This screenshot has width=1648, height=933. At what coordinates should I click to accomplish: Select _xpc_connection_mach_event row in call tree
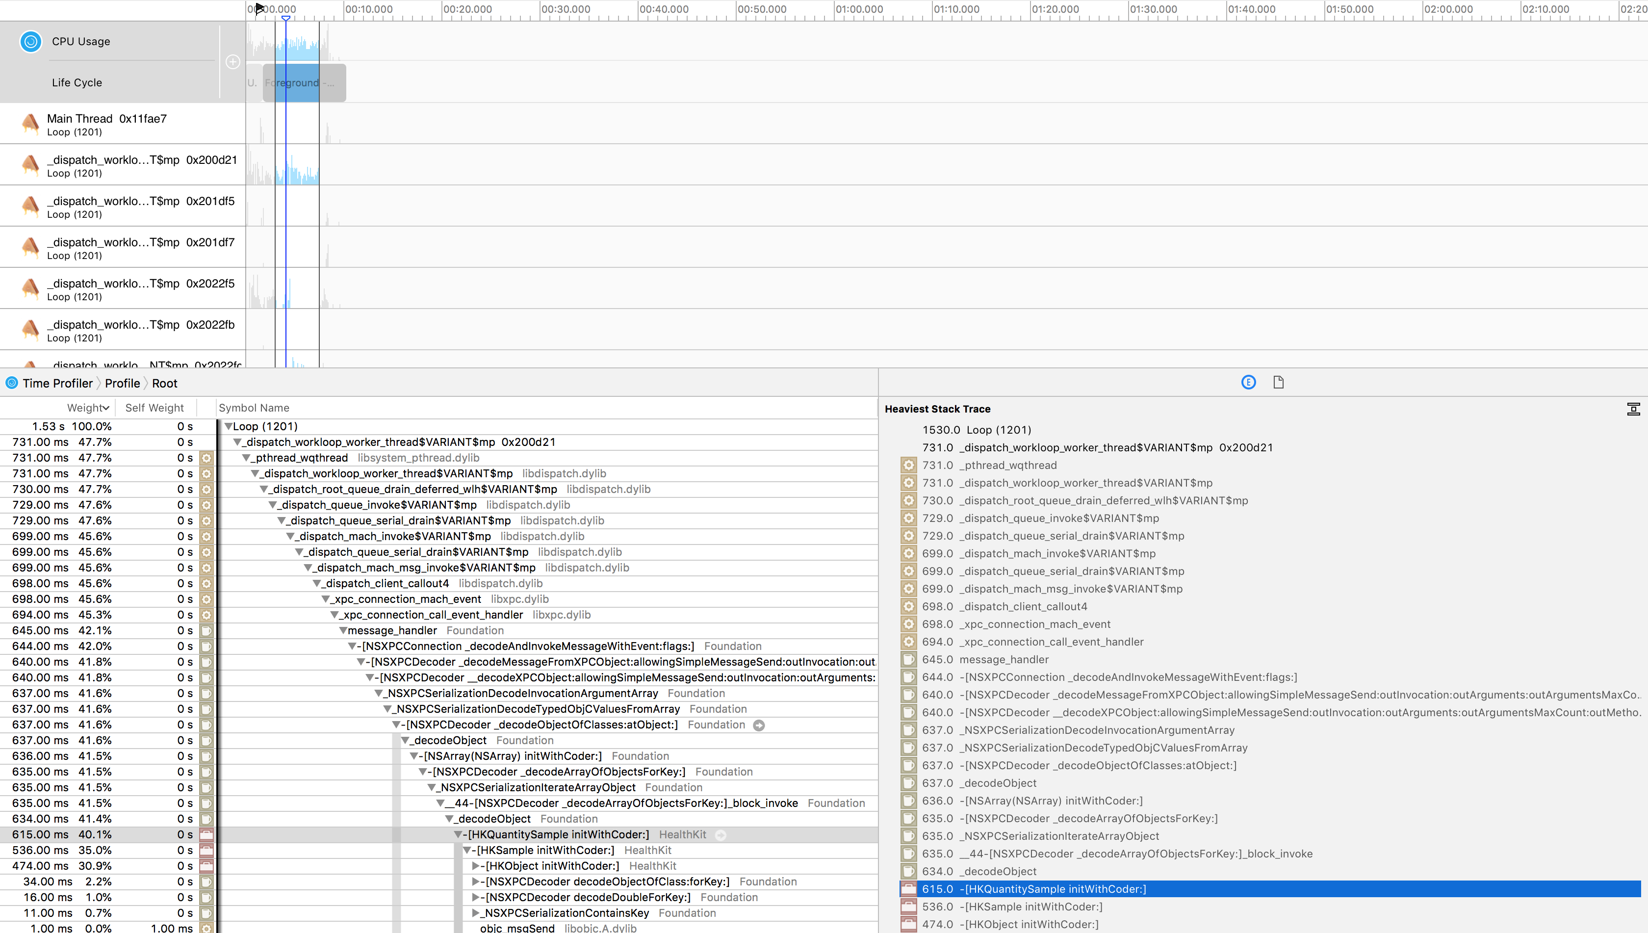pos(439,599)
